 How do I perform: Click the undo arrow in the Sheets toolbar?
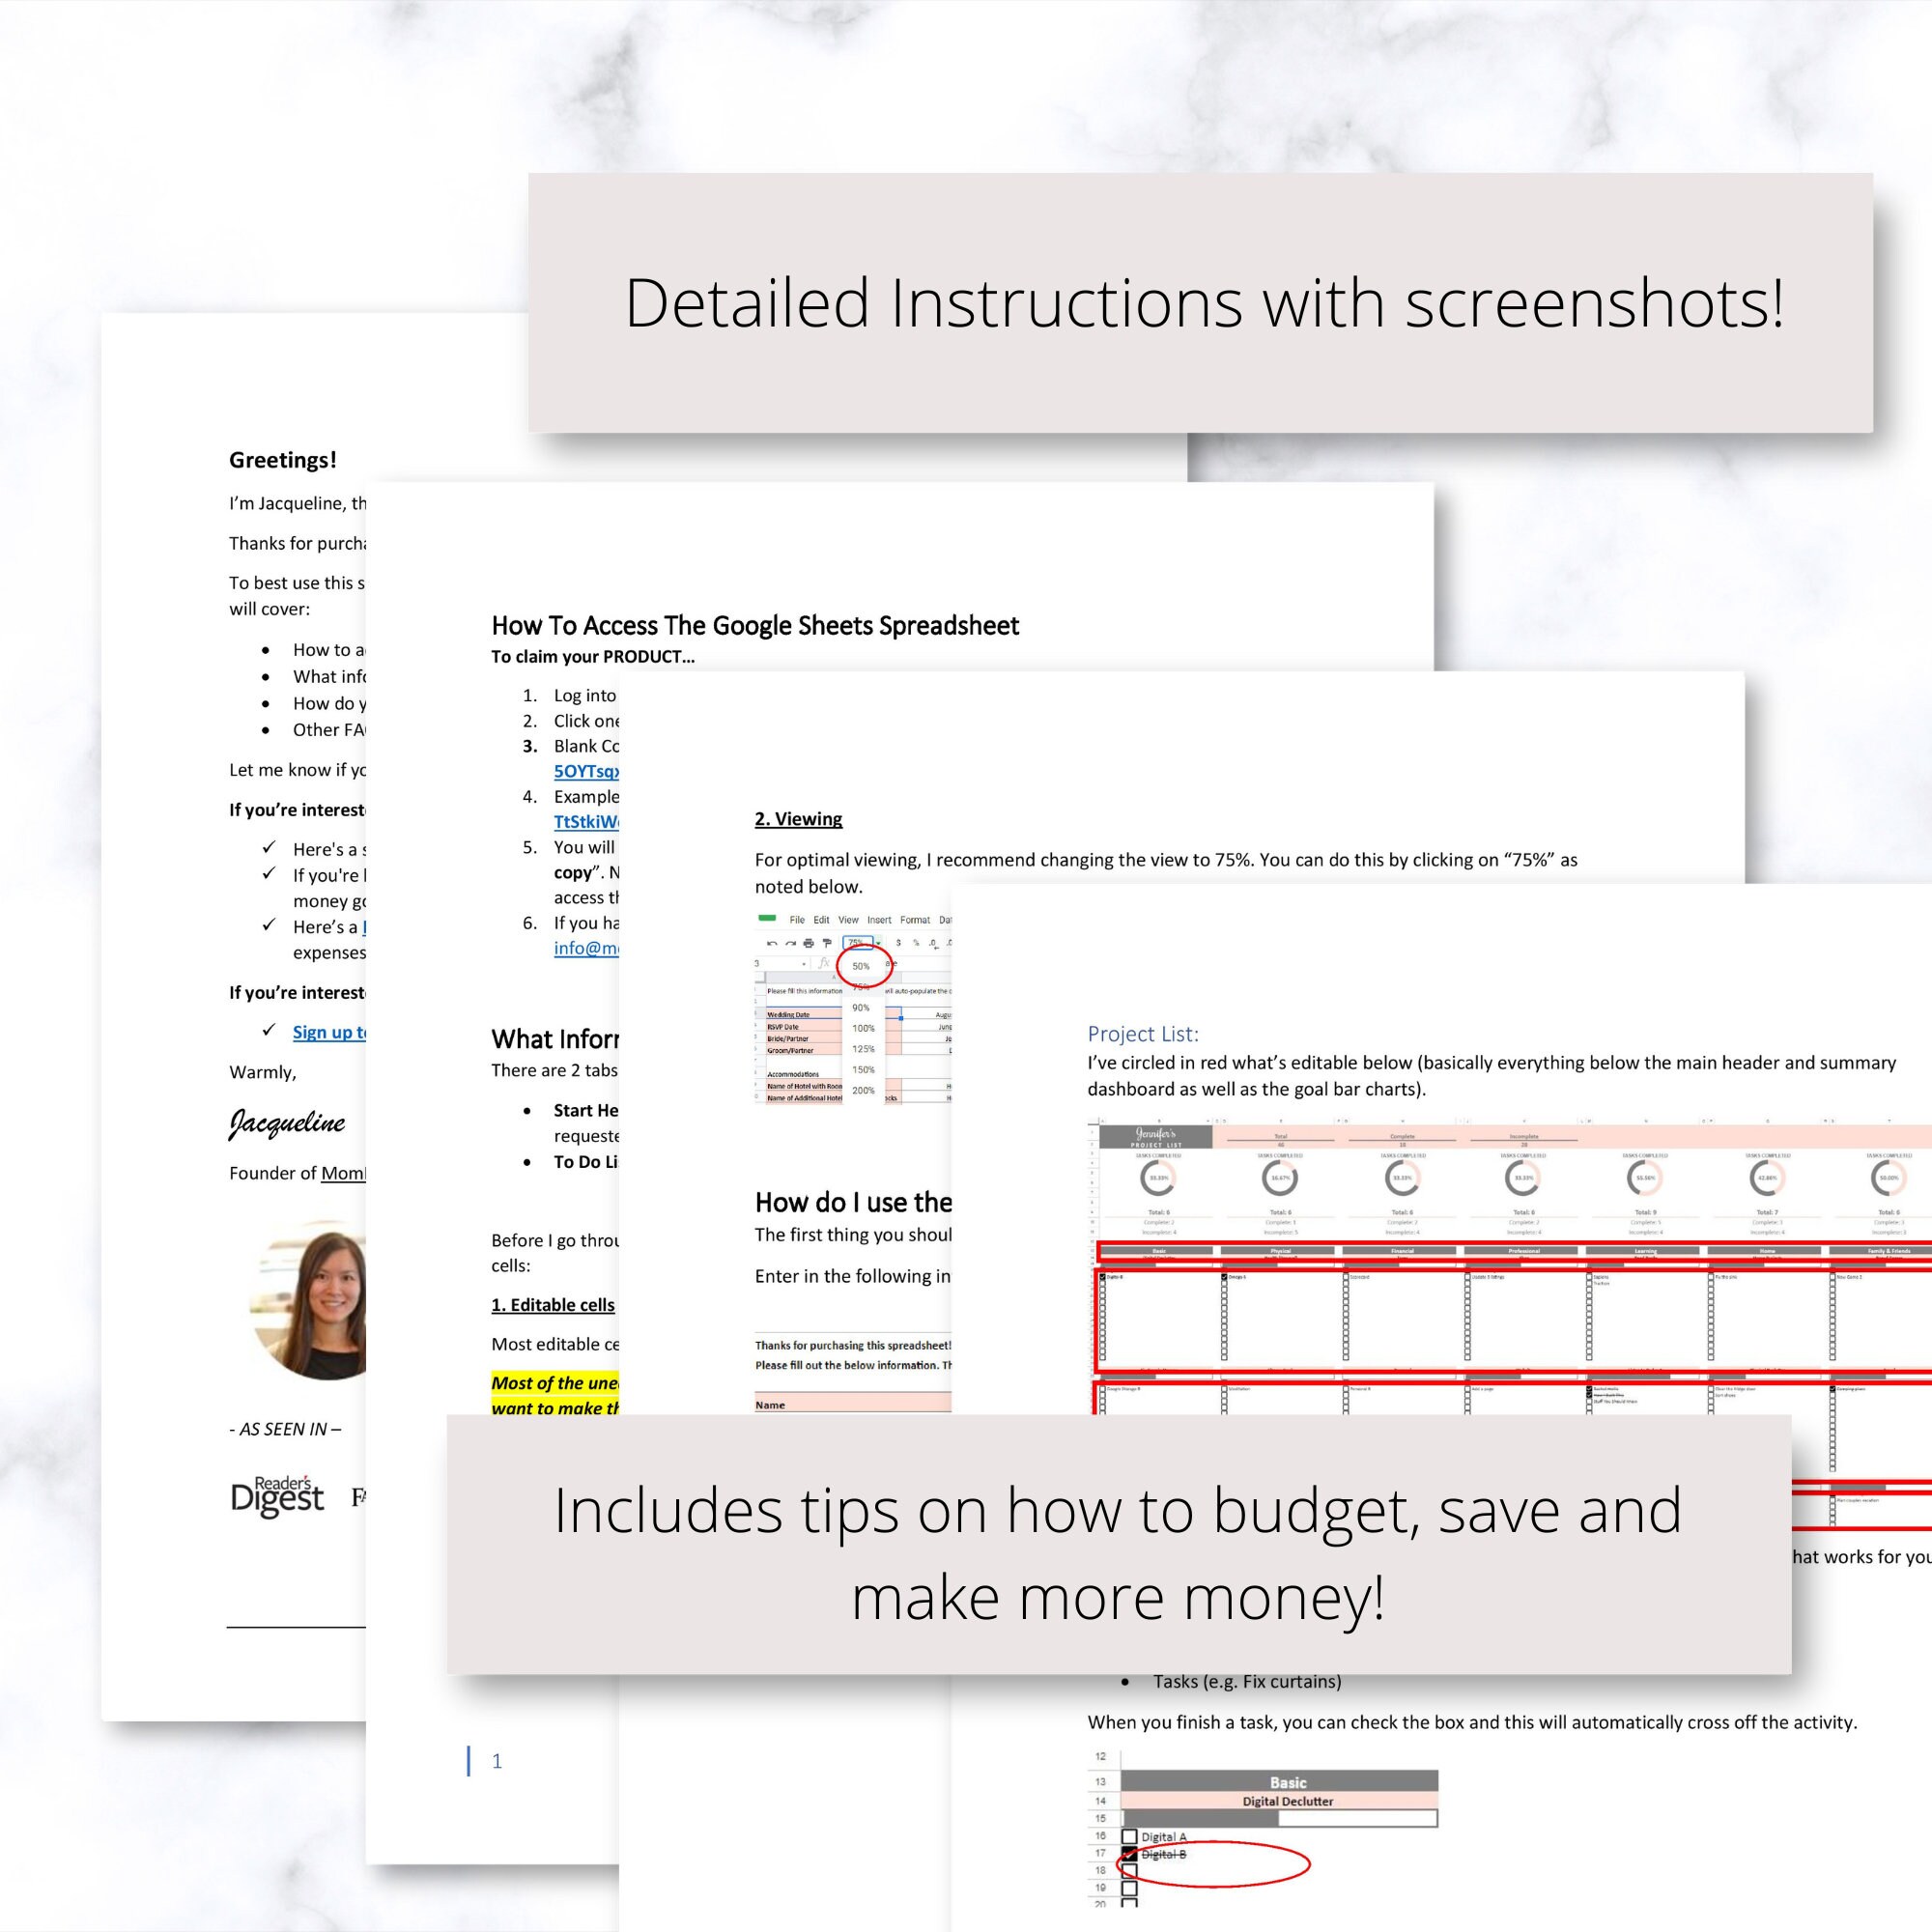772,944
